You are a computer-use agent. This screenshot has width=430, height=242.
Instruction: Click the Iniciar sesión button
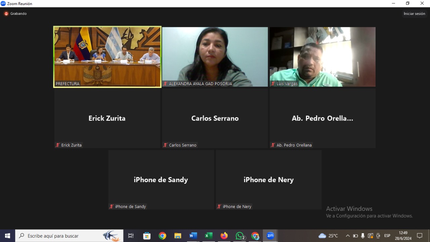(414, 14)
